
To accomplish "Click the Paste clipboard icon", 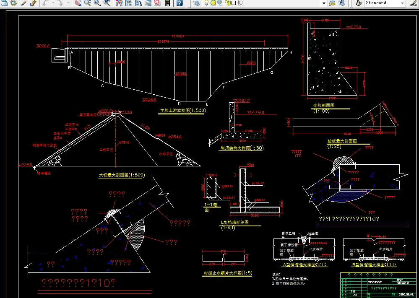I will (13, 3).
